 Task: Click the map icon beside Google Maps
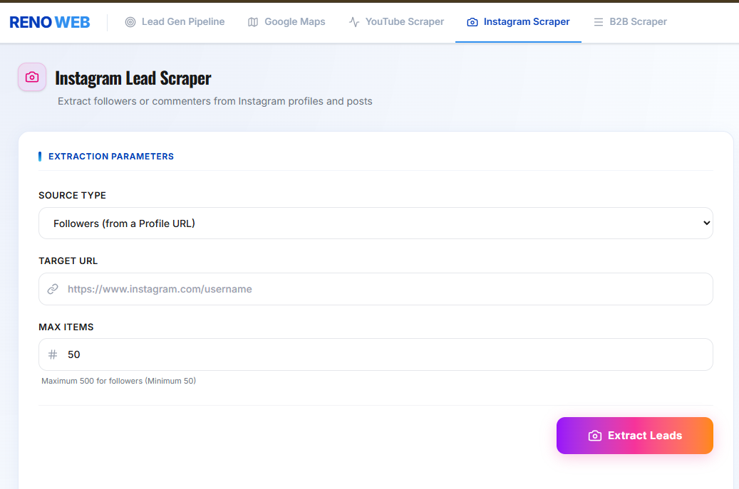(x=253, y=22)
